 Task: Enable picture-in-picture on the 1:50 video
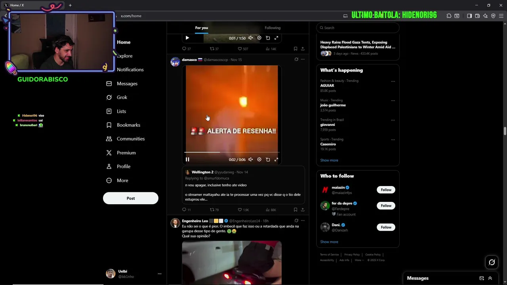point(268,38)
